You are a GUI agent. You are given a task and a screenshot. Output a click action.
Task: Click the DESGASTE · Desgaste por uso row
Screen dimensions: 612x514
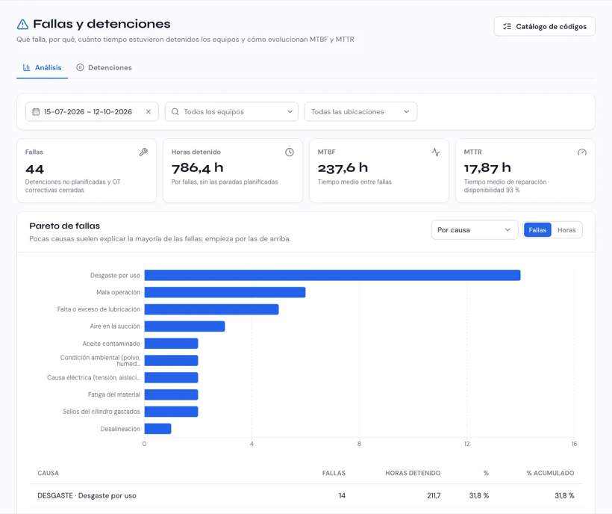pos(306,495)
